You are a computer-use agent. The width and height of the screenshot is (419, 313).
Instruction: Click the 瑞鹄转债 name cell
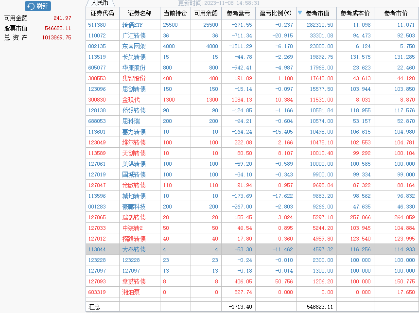(134, 217)
